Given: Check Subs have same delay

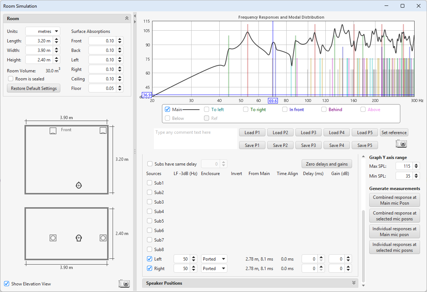Looking at the screenshot, I should pyautogui.click(x=150, y=164).
